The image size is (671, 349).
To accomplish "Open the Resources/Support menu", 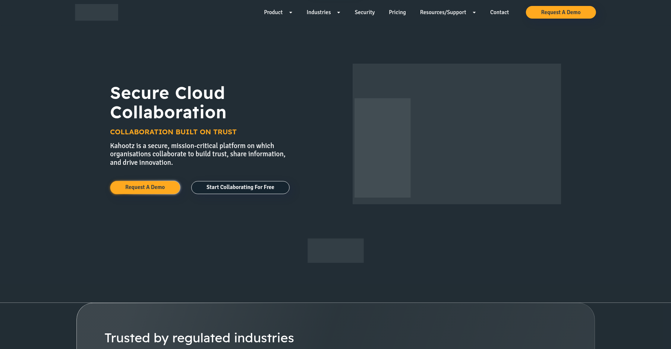I will [443, 12].
